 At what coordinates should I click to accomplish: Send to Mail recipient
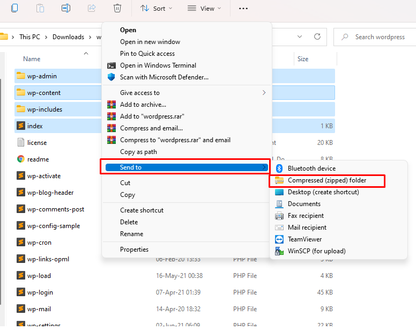click(x=338, y=228)
